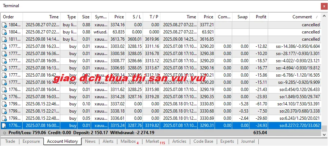Viewport: 328px width, 146px height.
Task: Click the -61.70 profit cell
Action: click(259, 104)
